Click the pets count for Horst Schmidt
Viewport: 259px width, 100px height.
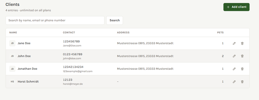tap(223, 82)
